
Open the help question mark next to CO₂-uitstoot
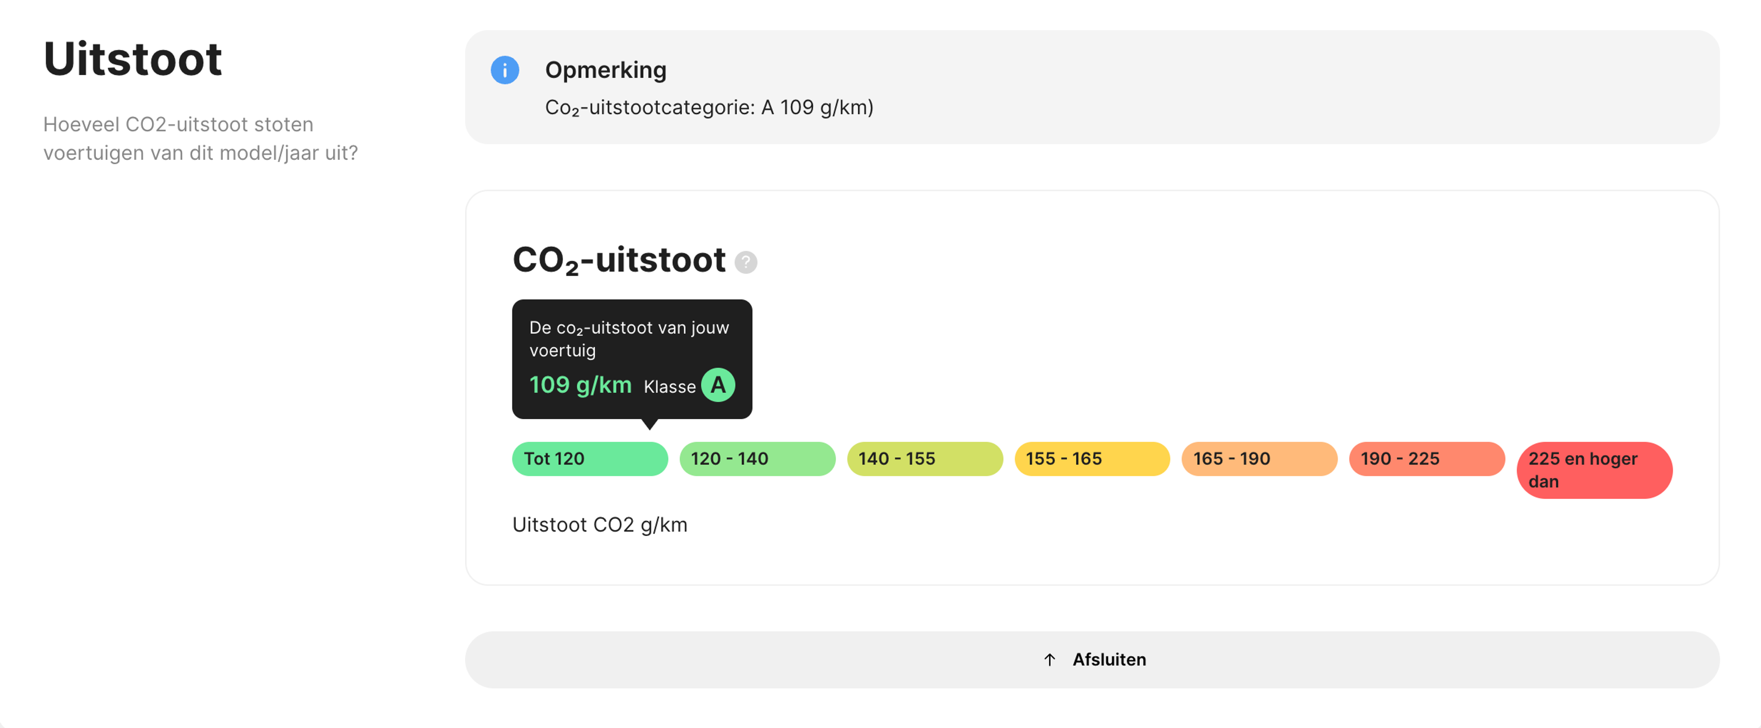tap(746, 262)
